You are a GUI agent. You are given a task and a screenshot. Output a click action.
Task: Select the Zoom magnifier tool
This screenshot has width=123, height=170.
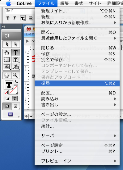tap(16, 75)
